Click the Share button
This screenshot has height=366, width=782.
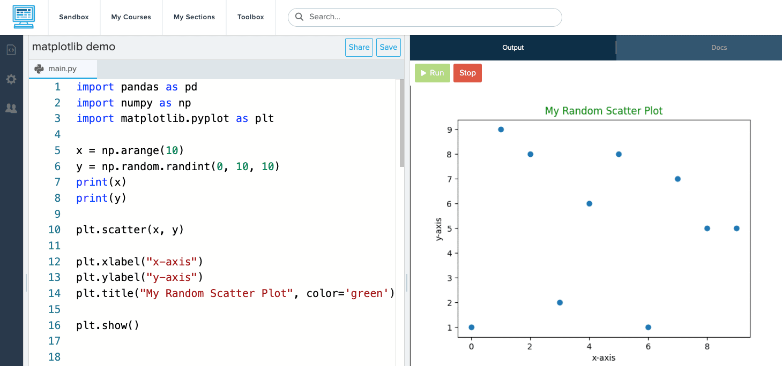(359, 47)
